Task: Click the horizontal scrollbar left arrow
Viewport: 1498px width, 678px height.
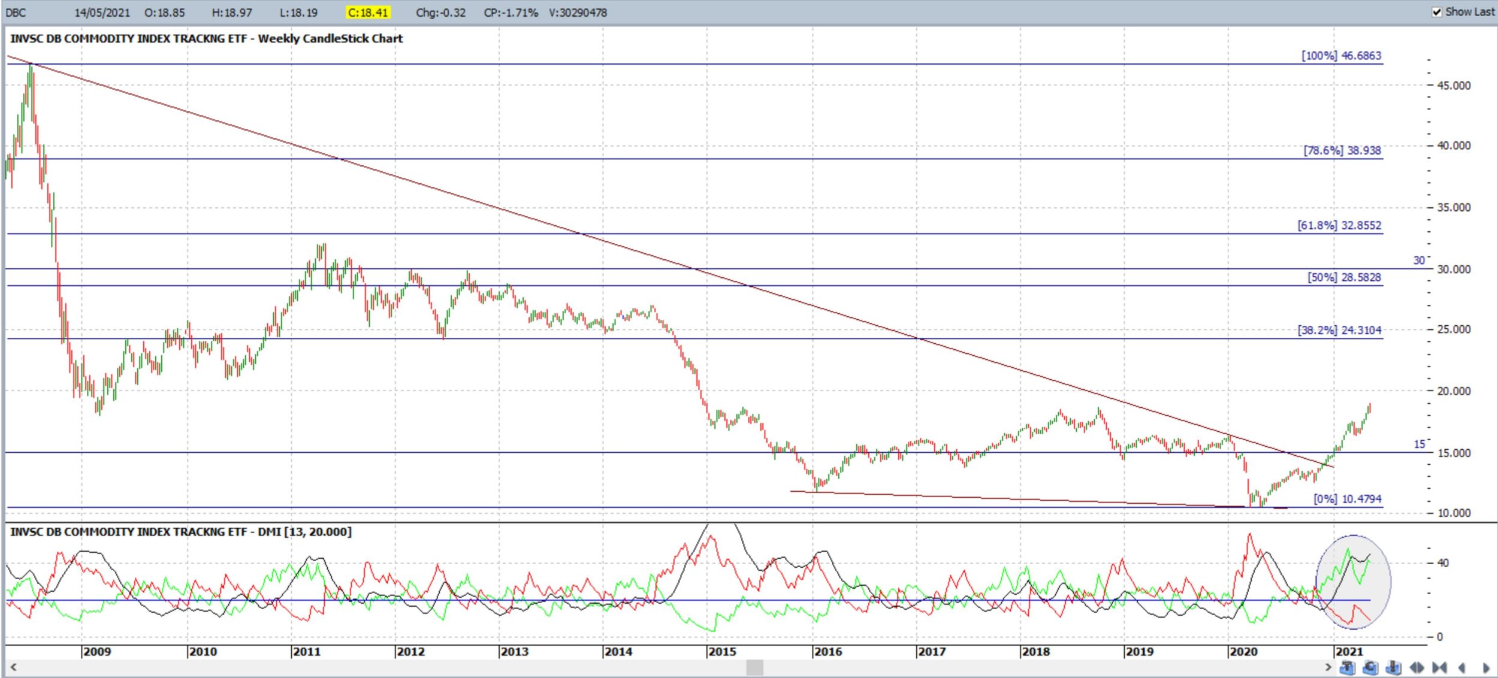Action: [13, 667]
